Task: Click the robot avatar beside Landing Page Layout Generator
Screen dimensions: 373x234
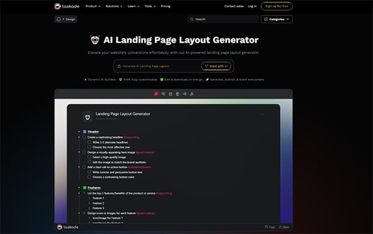Action: click(88, 117)
